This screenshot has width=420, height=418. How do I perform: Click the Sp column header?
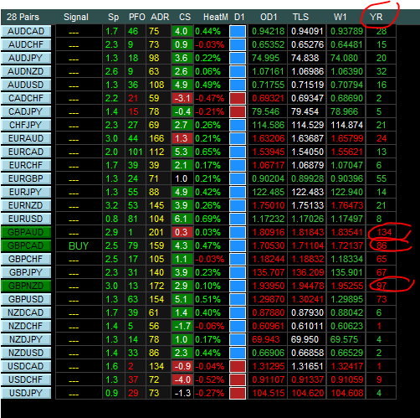114,17
